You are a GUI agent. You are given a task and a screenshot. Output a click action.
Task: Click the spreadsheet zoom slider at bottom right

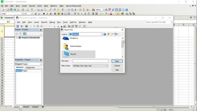click(x=184, y=110)
